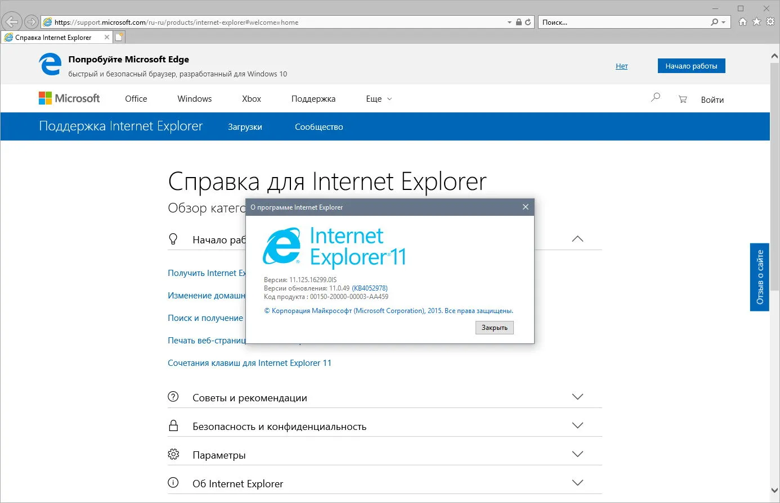Click the refresh icon in address bar
The image size is (780, 503).
click(x=528, y=22)
